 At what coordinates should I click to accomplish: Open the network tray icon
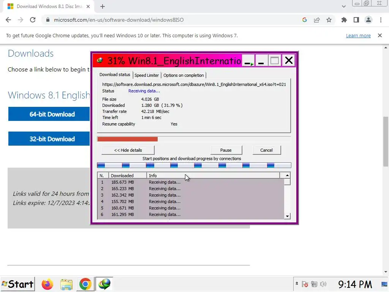(x=314, y=284)
